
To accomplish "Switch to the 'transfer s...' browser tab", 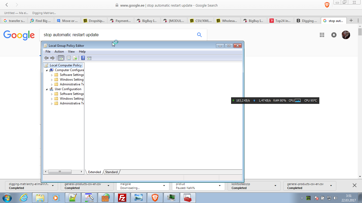I will click(15, 21).
